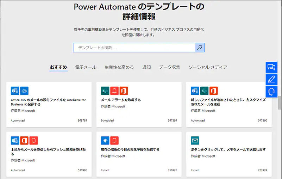This screenshot has width=282, height=179.
Task: Click the count 948789
Action: click(82, 121)
